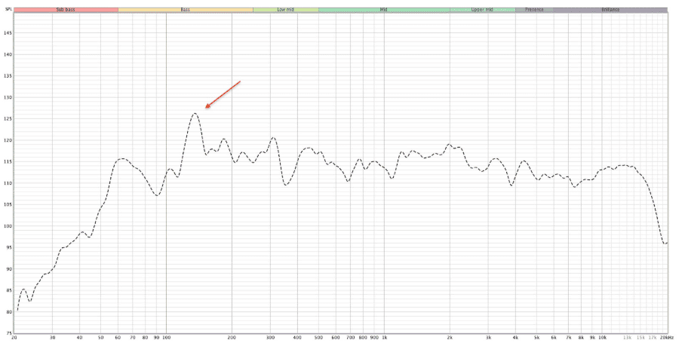Click the 500 frequency axis label
Screen dimensions: 679x349
318,338
